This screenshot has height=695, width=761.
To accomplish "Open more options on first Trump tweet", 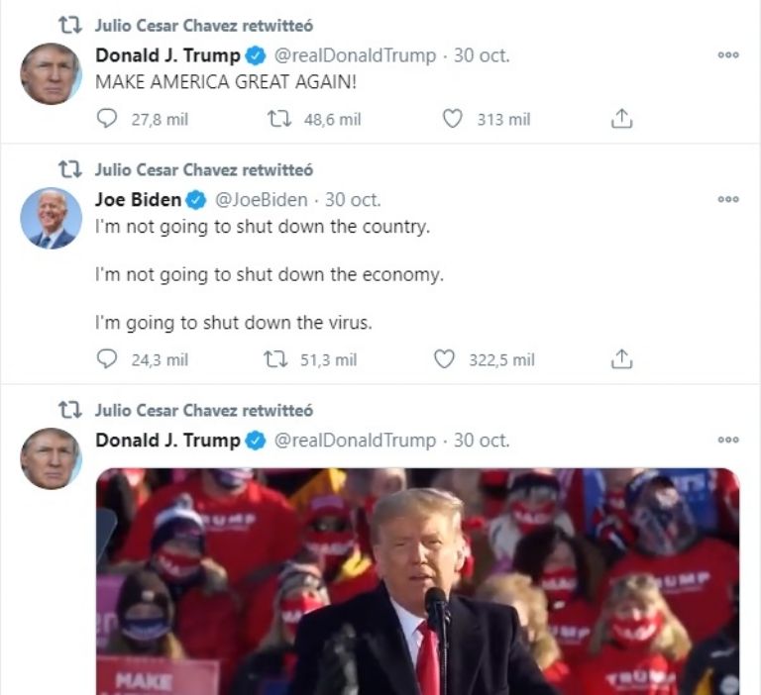I will [x=728, y=55].
